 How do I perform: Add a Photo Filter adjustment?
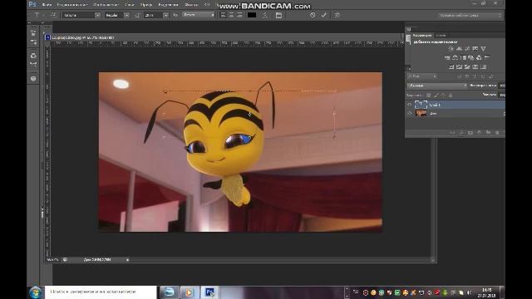(x=471, y=57)
